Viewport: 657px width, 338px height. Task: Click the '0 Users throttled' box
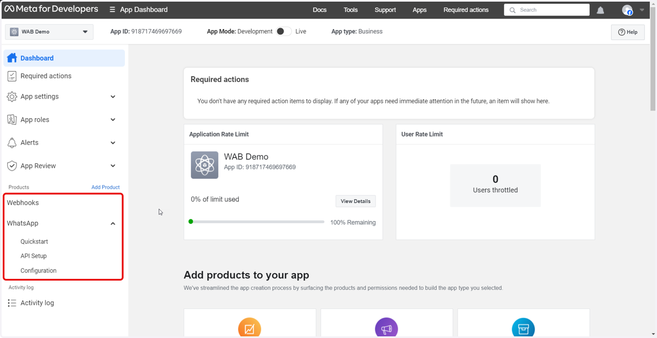point(495,185)
